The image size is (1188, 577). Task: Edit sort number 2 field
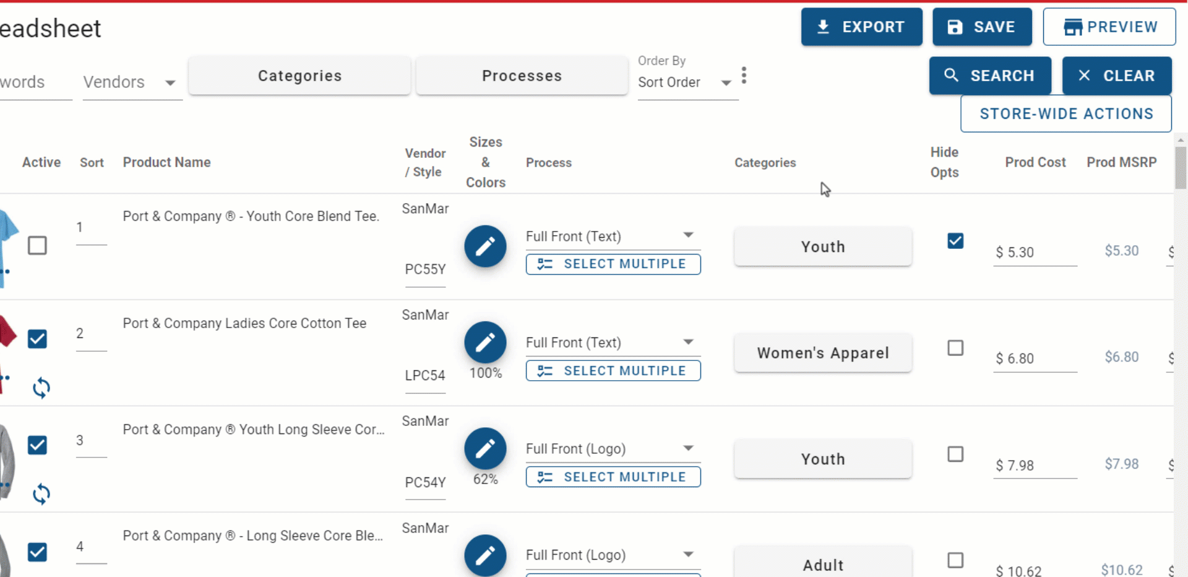[x=92, y=334]
